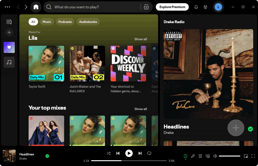The width and height of the screenshot is (258, 166).
Task: Play the current track
Action: [x=129, y=153]
